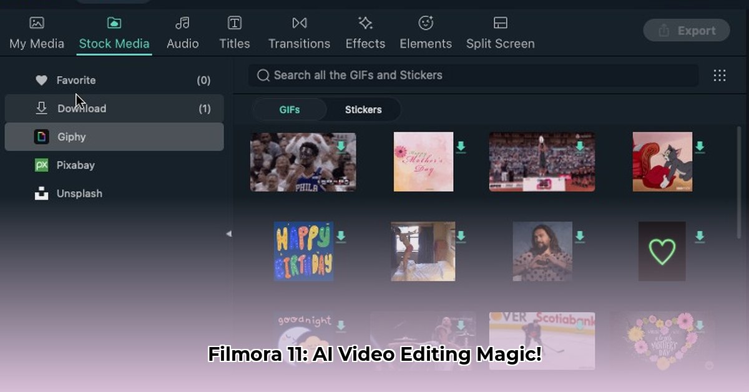
Task: Download the Happy Birthday GIF
Action: (341, 237)
